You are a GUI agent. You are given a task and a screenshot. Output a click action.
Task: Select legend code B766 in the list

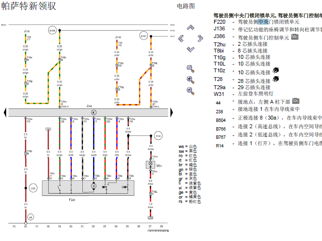(221, 129)
